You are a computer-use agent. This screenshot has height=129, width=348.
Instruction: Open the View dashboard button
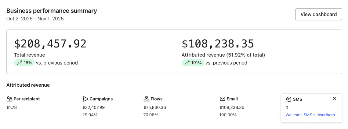(318, 14)
